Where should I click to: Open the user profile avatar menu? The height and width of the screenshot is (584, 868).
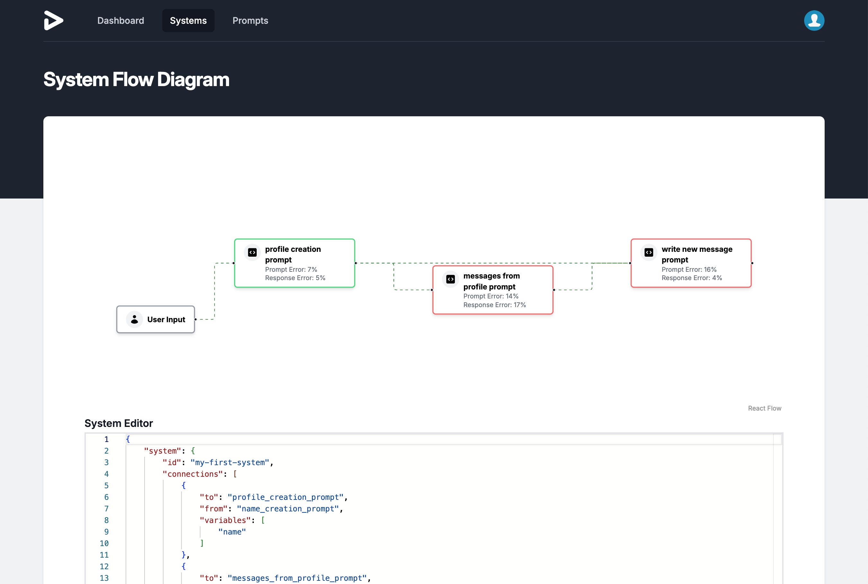[x=814, y=21]
